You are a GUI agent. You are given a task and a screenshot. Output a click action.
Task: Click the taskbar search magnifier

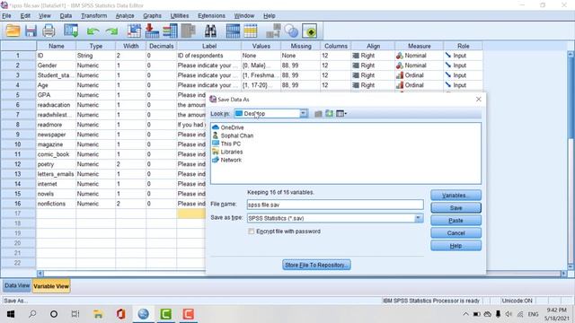pos(32,314)
